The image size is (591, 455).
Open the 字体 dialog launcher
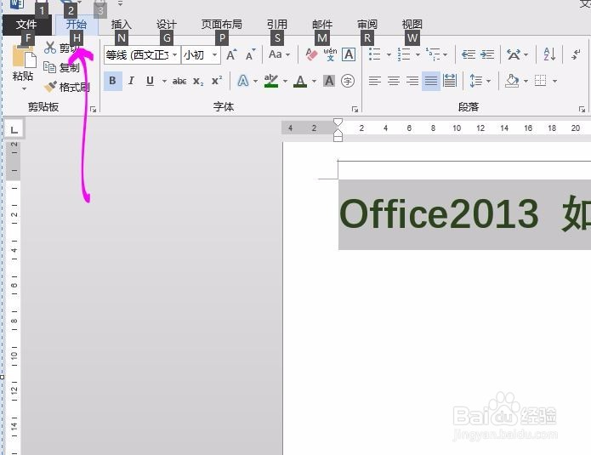click(355, 110)
